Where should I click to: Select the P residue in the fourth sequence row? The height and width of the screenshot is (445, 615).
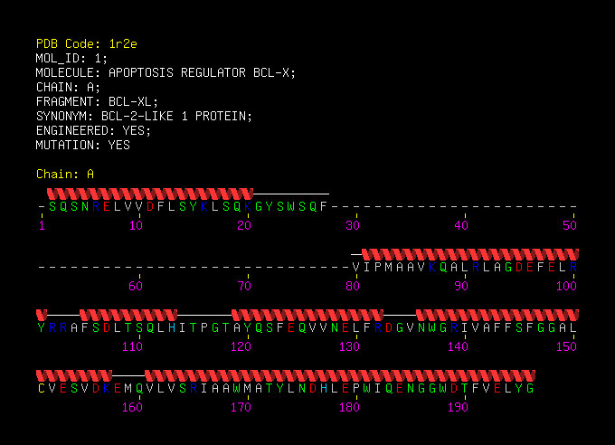coord(356,389)
